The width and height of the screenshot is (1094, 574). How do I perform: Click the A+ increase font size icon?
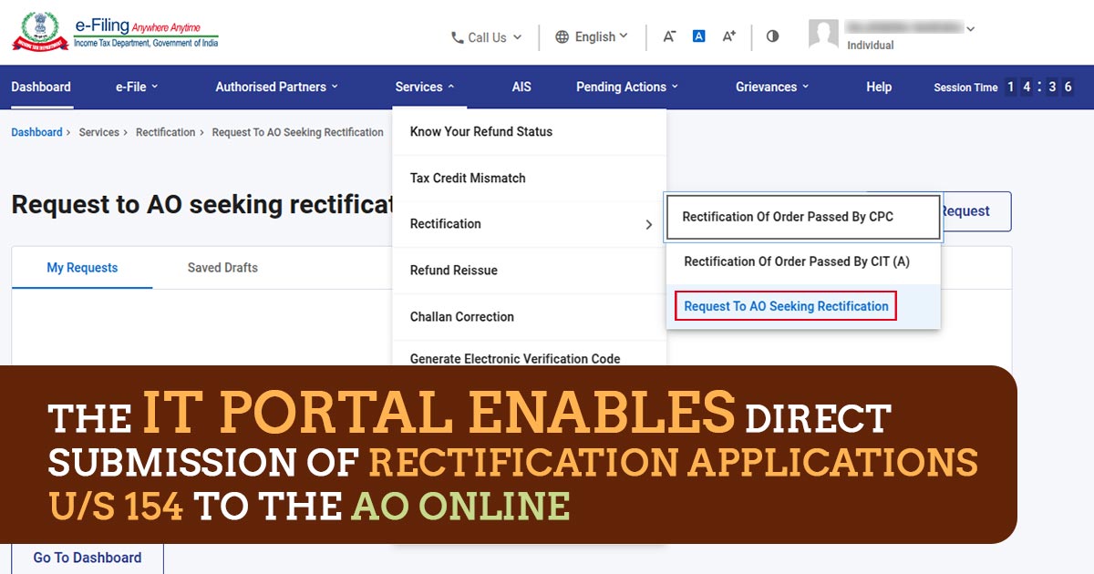tap(728, 36)
